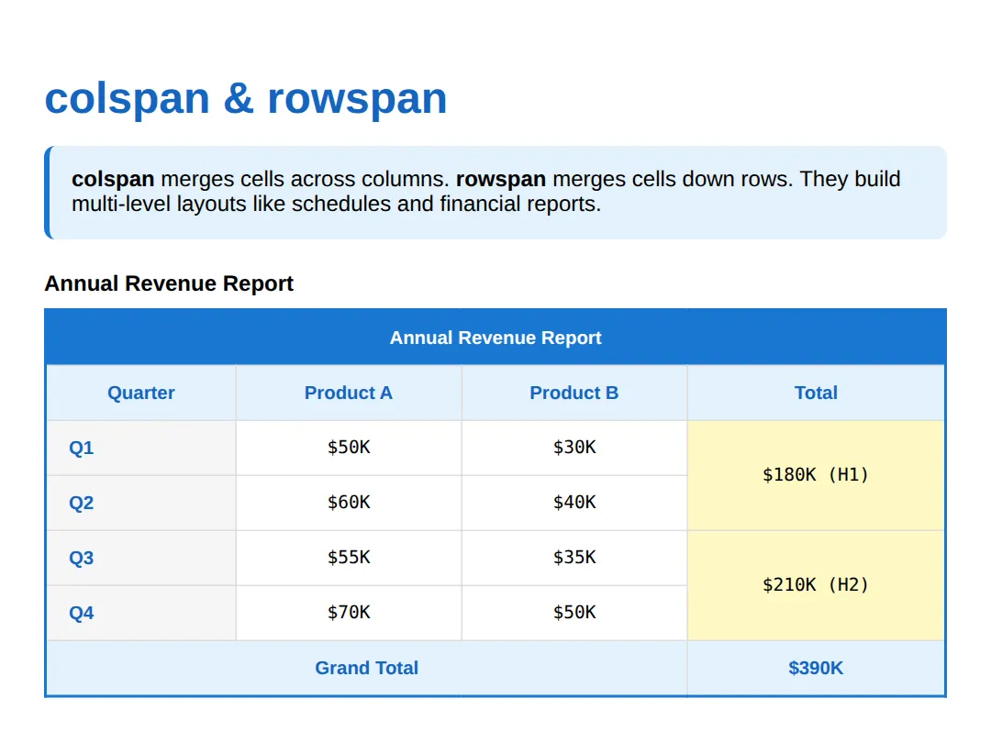991x743 pixels.
Task: Click the Q4 row label
Action: tap(141, 613)
